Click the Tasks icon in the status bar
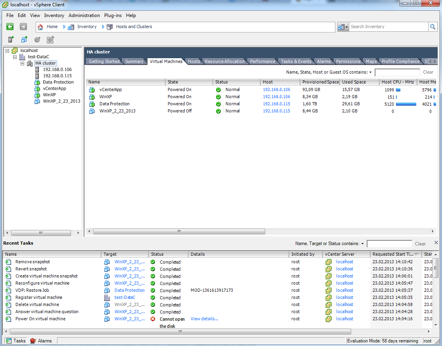 click(9, 340)
